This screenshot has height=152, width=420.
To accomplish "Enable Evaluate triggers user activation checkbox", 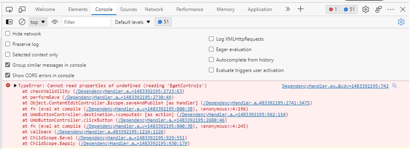I will coord(211,70).
